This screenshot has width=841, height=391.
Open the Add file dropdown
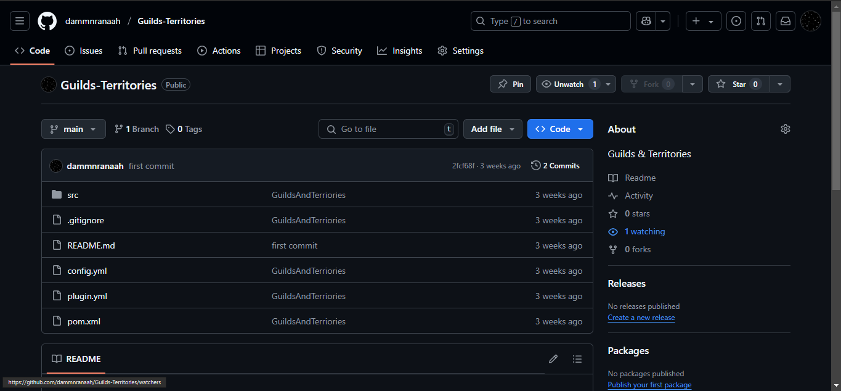click(493, 129)
